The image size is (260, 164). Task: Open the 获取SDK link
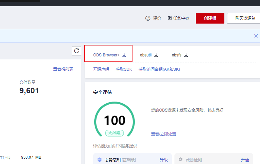(x=124, y=69)
